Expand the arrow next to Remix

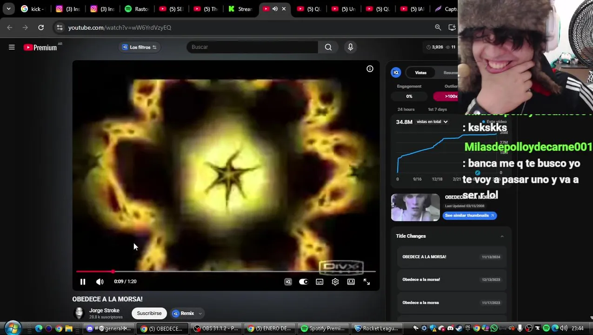200,314
